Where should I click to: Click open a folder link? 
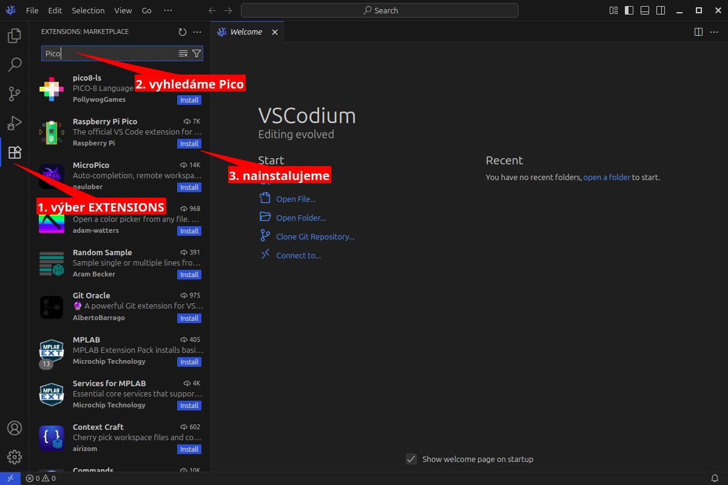coord(607,177)
